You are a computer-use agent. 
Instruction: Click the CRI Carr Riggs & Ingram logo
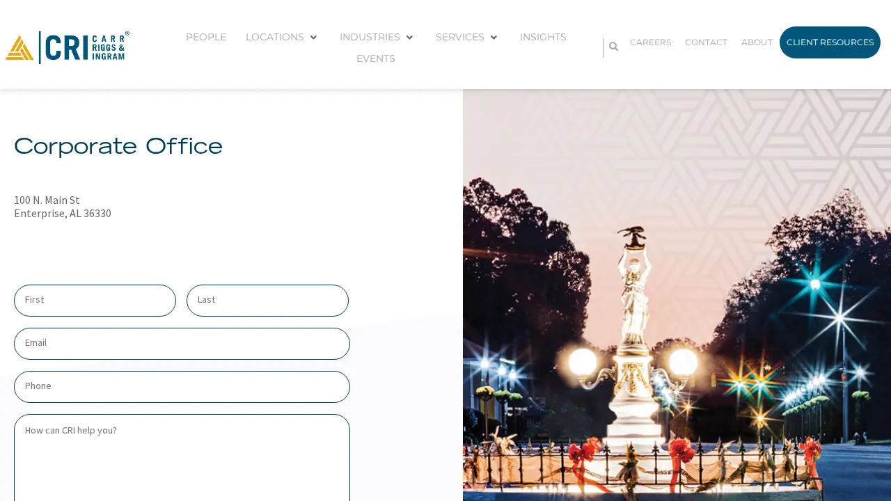pos(68,47)
